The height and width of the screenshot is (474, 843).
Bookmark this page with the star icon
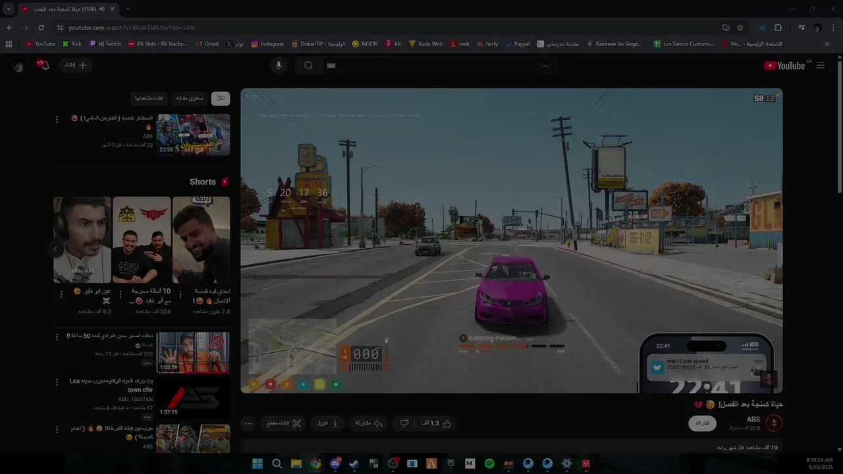tap(740, 28)
